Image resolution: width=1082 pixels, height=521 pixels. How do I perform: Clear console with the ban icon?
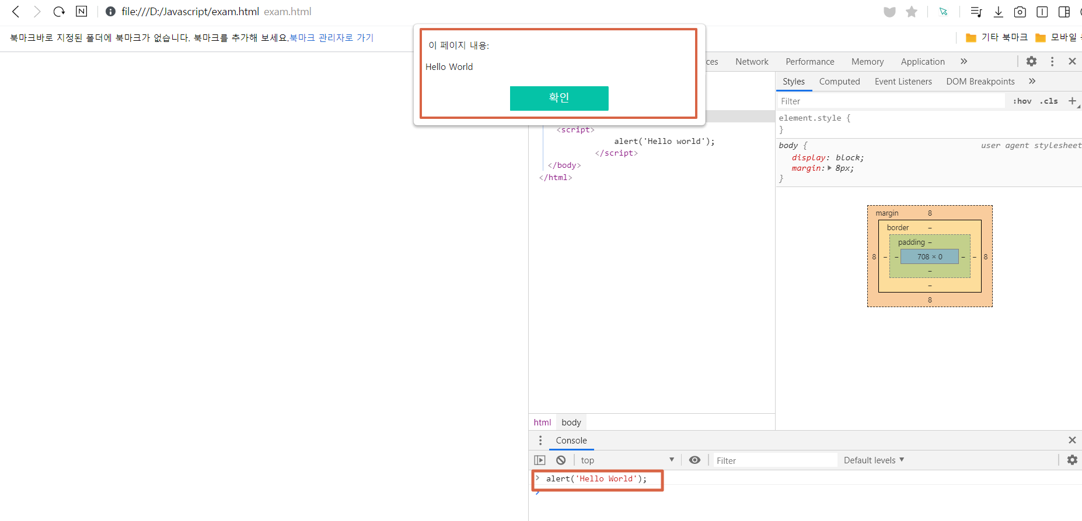pyautogui.click(x=561, y=460)
